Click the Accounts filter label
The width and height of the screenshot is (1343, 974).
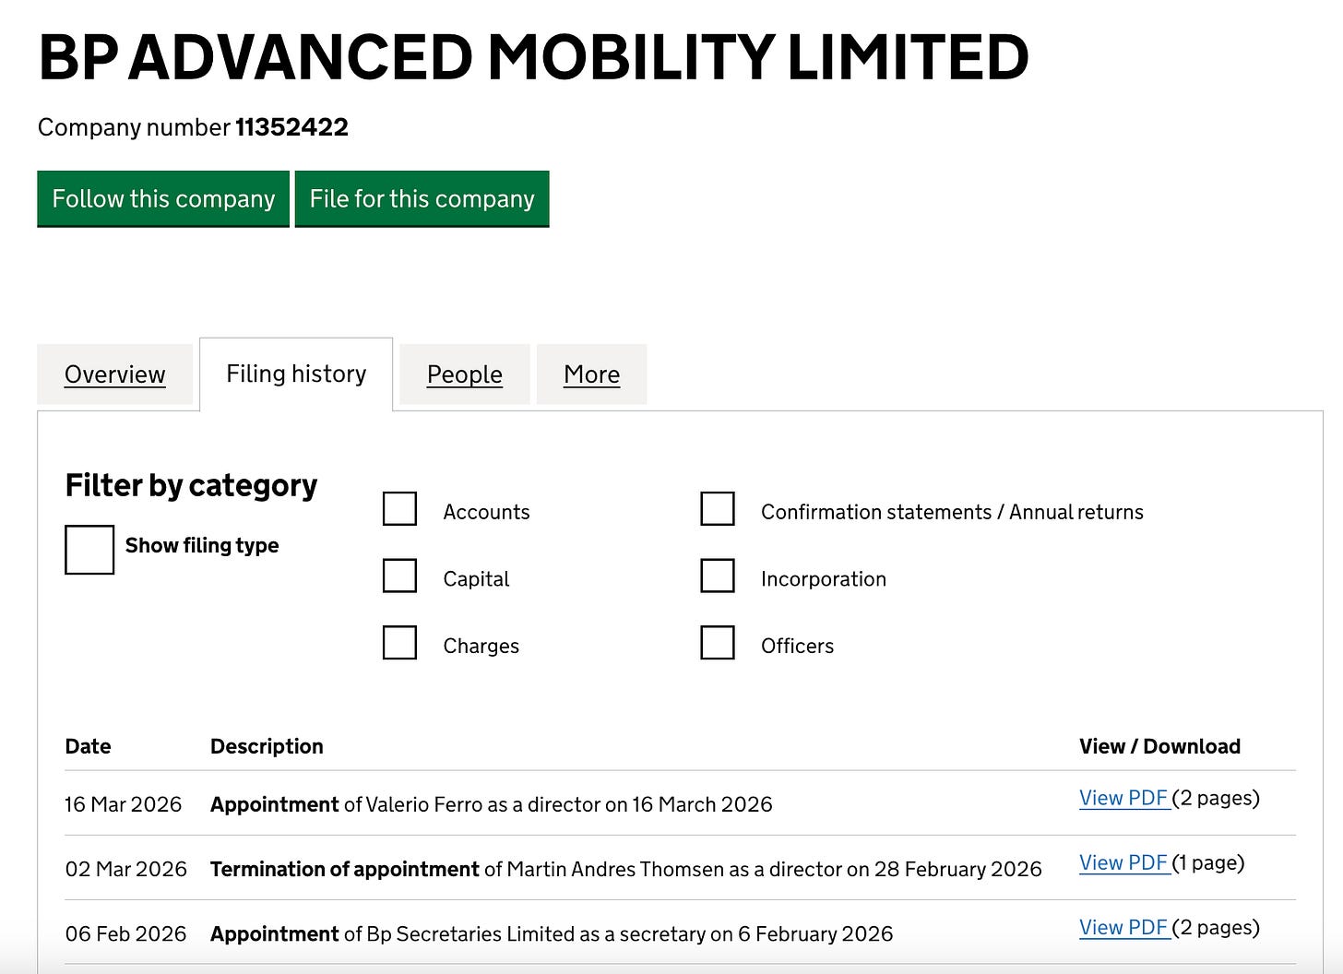486,512
